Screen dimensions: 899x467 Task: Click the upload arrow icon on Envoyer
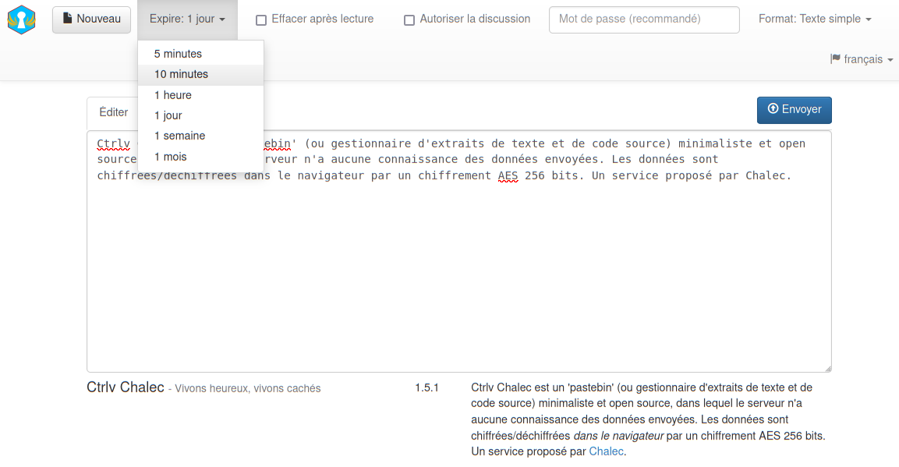(774, 110)
